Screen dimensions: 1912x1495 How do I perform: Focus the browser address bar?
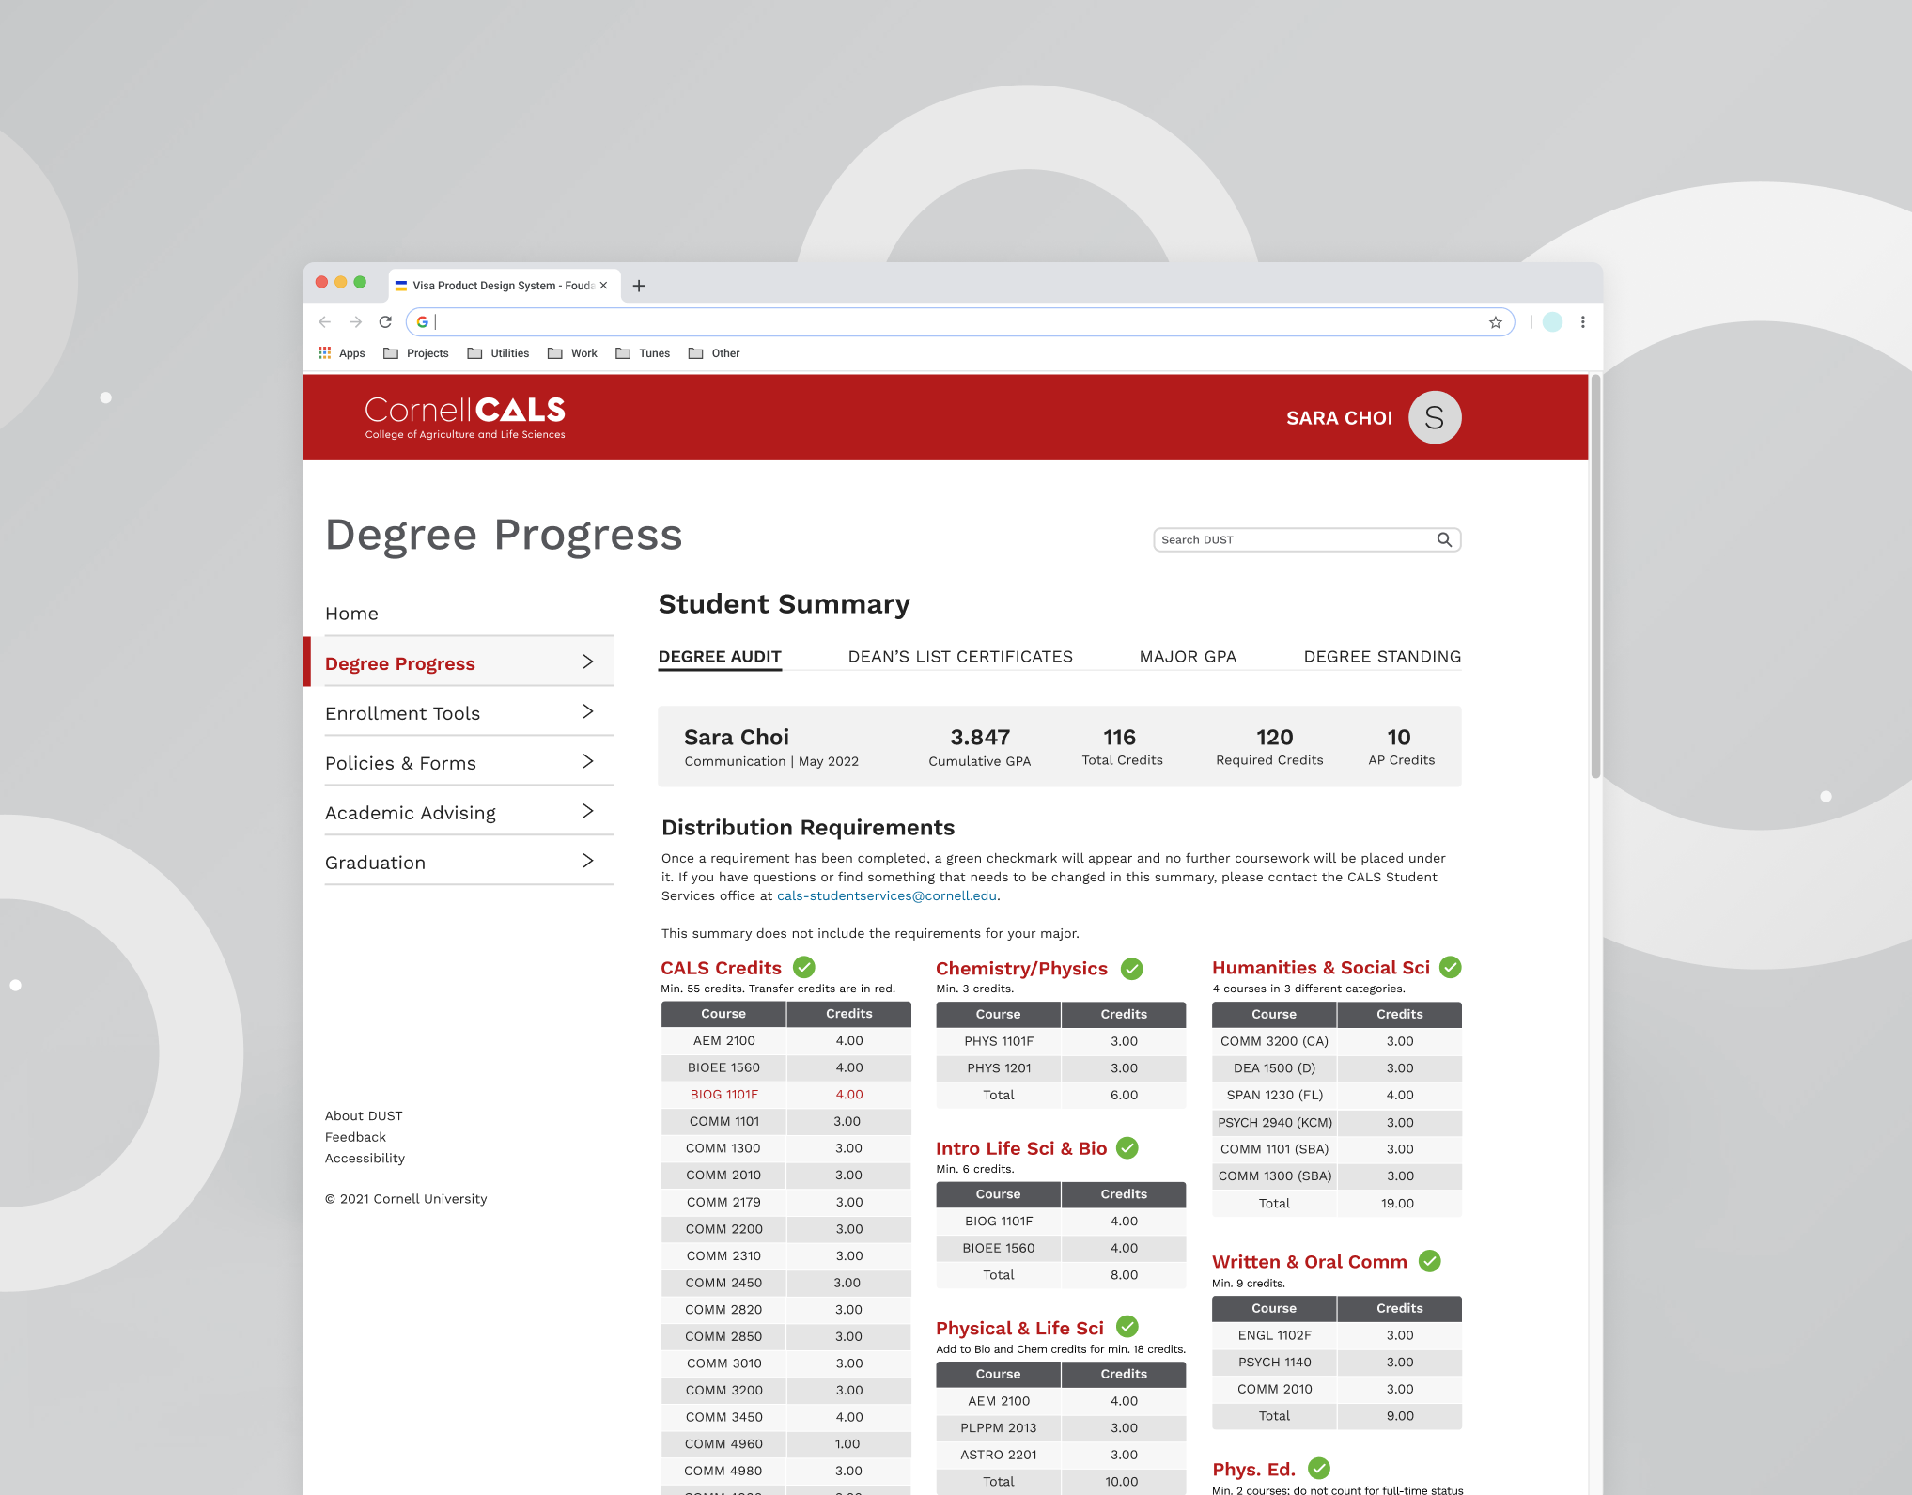[958, 322]
